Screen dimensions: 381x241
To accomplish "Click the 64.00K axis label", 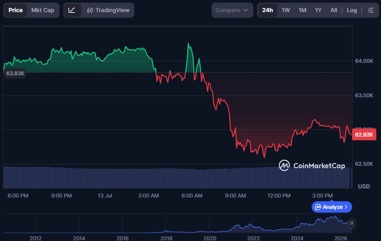I will pyautogui.click(x=364, y=61).
